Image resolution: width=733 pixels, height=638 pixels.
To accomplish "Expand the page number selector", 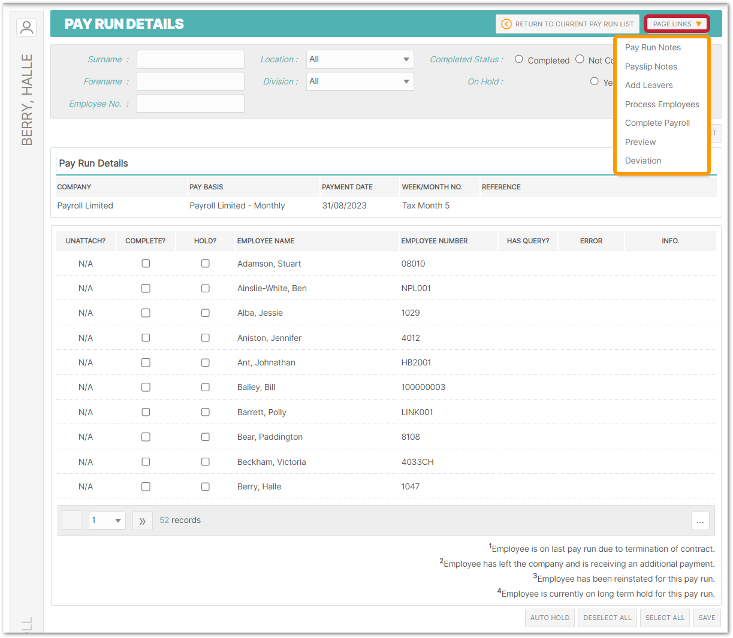I will tap(107, 521).
